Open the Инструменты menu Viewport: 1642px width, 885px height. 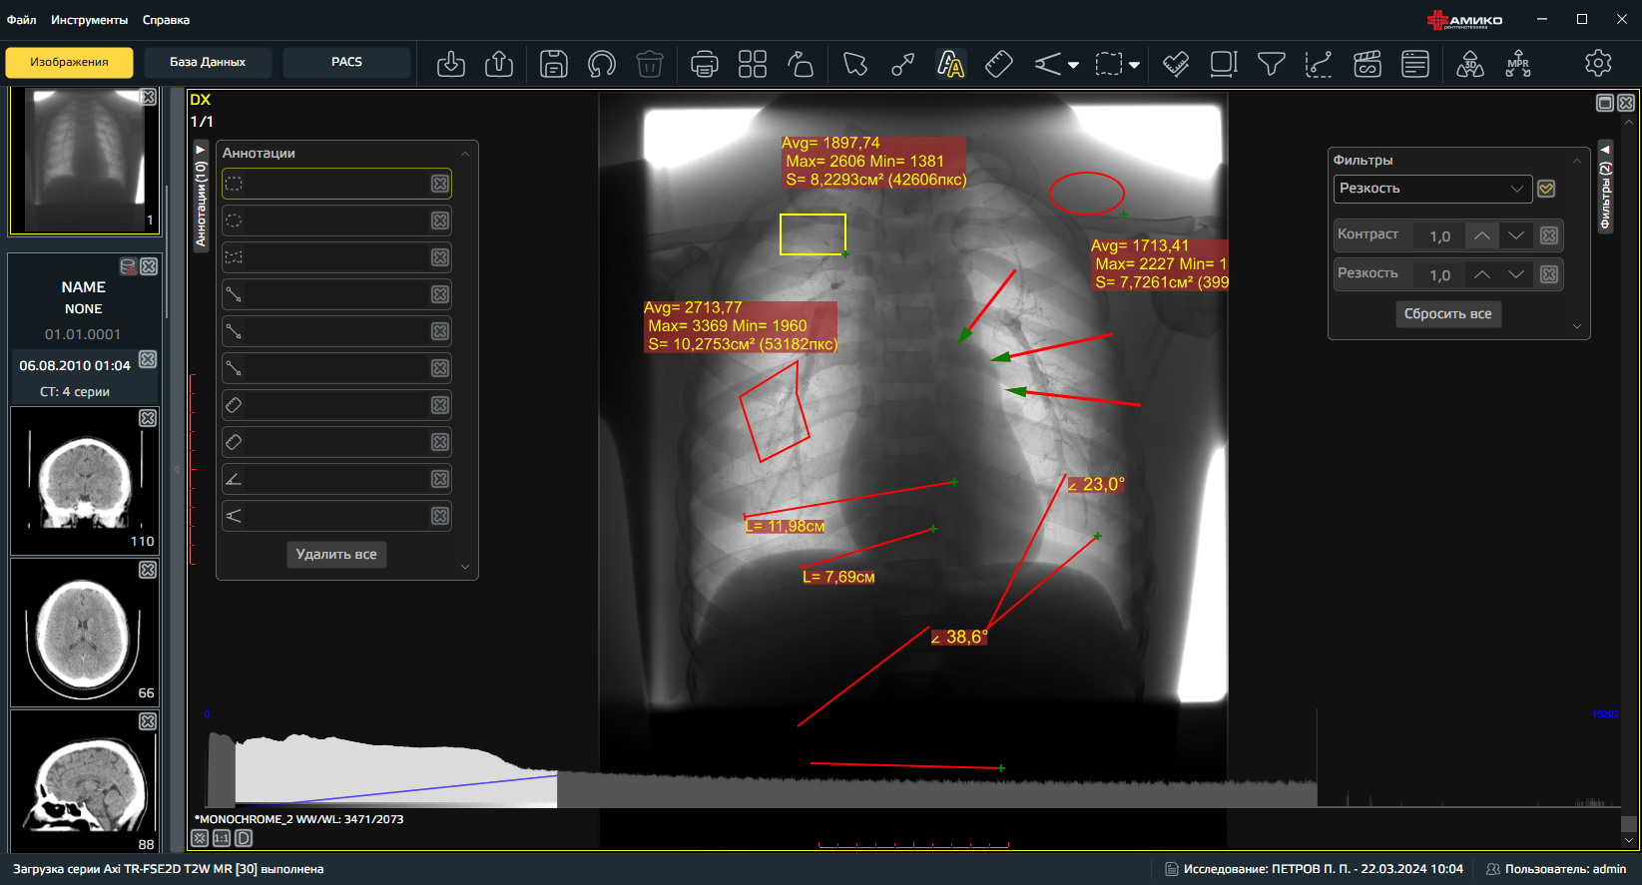click(90, 20)
